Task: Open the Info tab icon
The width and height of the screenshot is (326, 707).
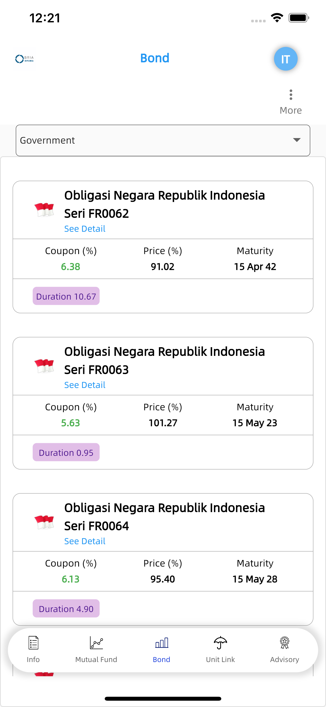Action: (x=33, y=643)
